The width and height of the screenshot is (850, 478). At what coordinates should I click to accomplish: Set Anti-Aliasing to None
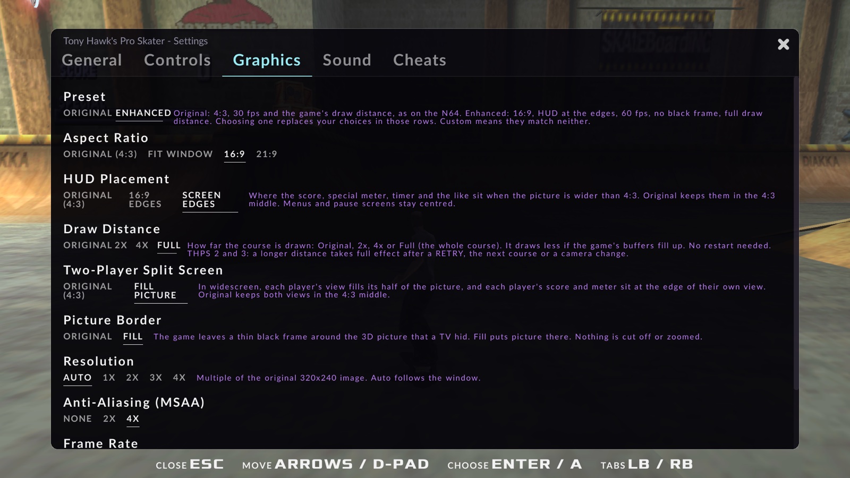pos(78,419)
